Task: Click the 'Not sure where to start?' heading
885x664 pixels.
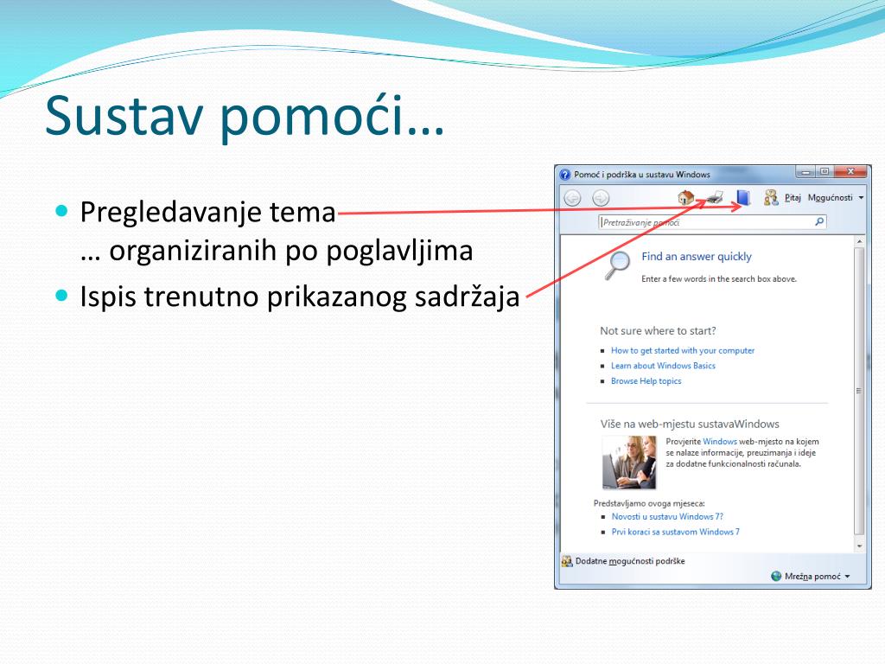Action: click(x=658, y=331)
